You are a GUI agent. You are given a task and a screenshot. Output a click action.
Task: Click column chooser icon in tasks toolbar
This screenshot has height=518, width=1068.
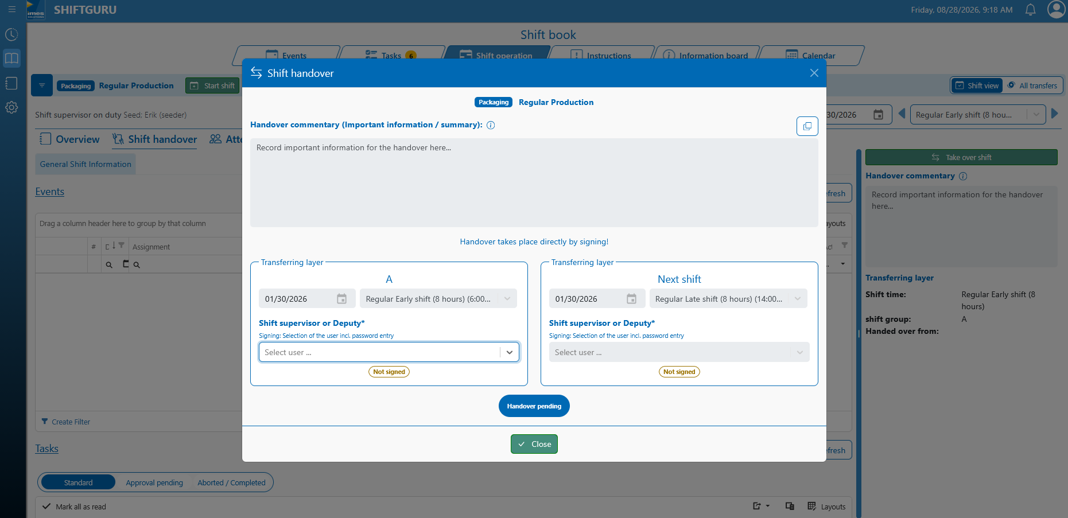790,506
